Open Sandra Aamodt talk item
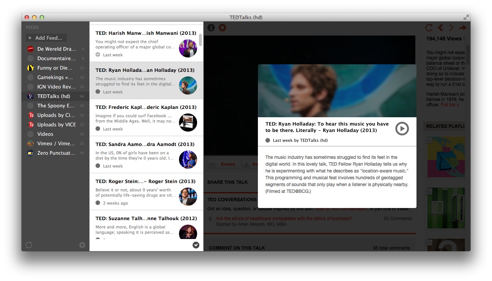 tap(146, 155)
